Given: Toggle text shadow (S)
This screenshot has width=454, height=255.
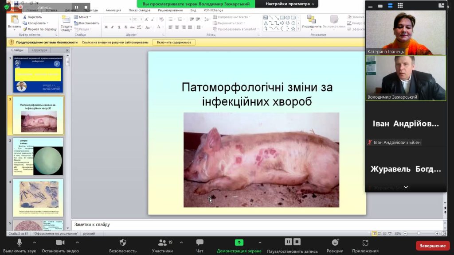Looking at the screenshot, I should click(x=125, y=27).
